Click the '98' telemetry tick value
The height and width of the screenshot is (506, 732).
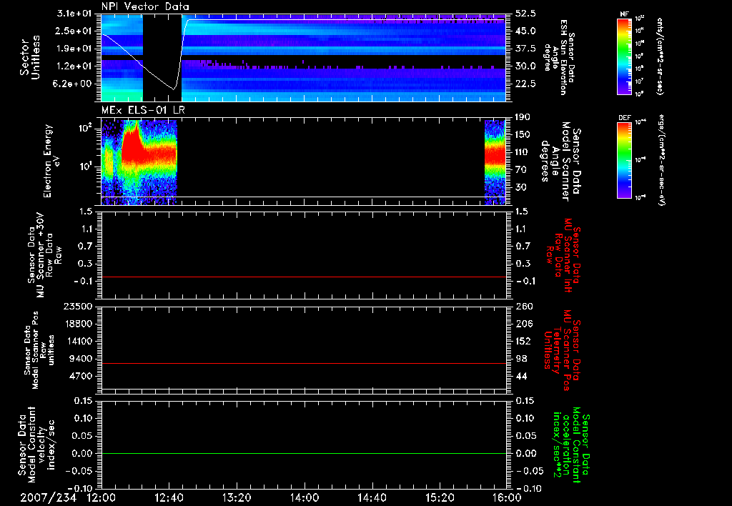tap(521, 359)
